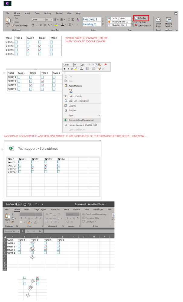Click the Find Tags icon

point(136,22)
